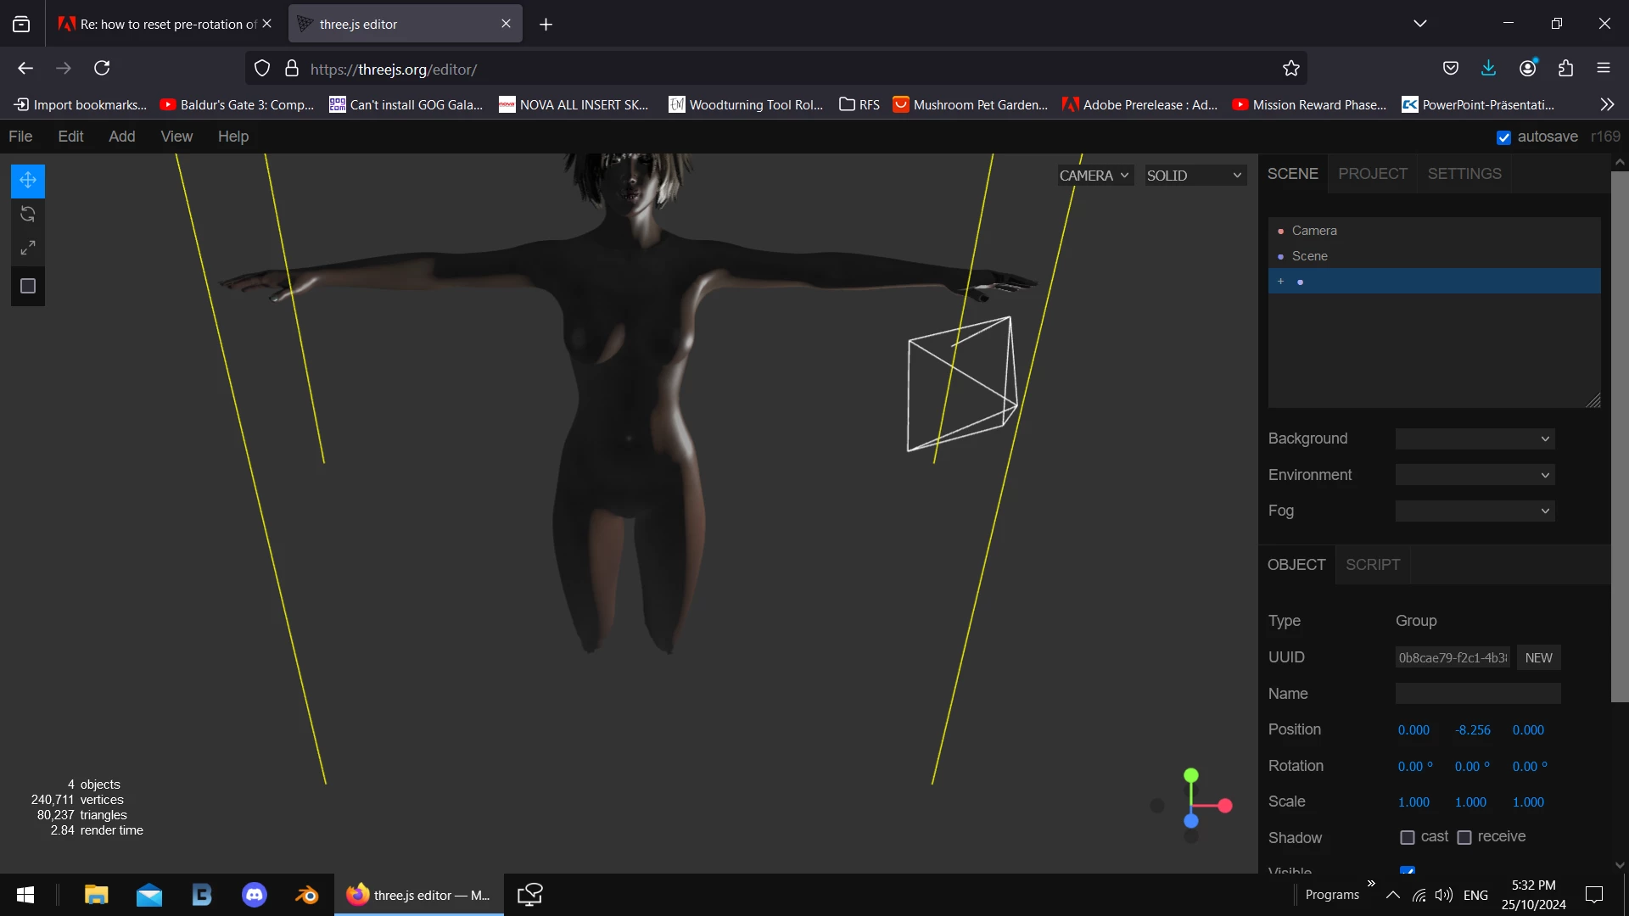Screen dimensions: 1629x916
Task: Enable the receive shadow checkbox
Action: (x=1464, y=838)
